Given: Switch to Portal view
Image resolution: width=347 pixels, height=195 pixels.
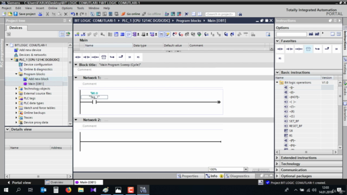Looking at the screenshot, I should [x=20, y=183].
